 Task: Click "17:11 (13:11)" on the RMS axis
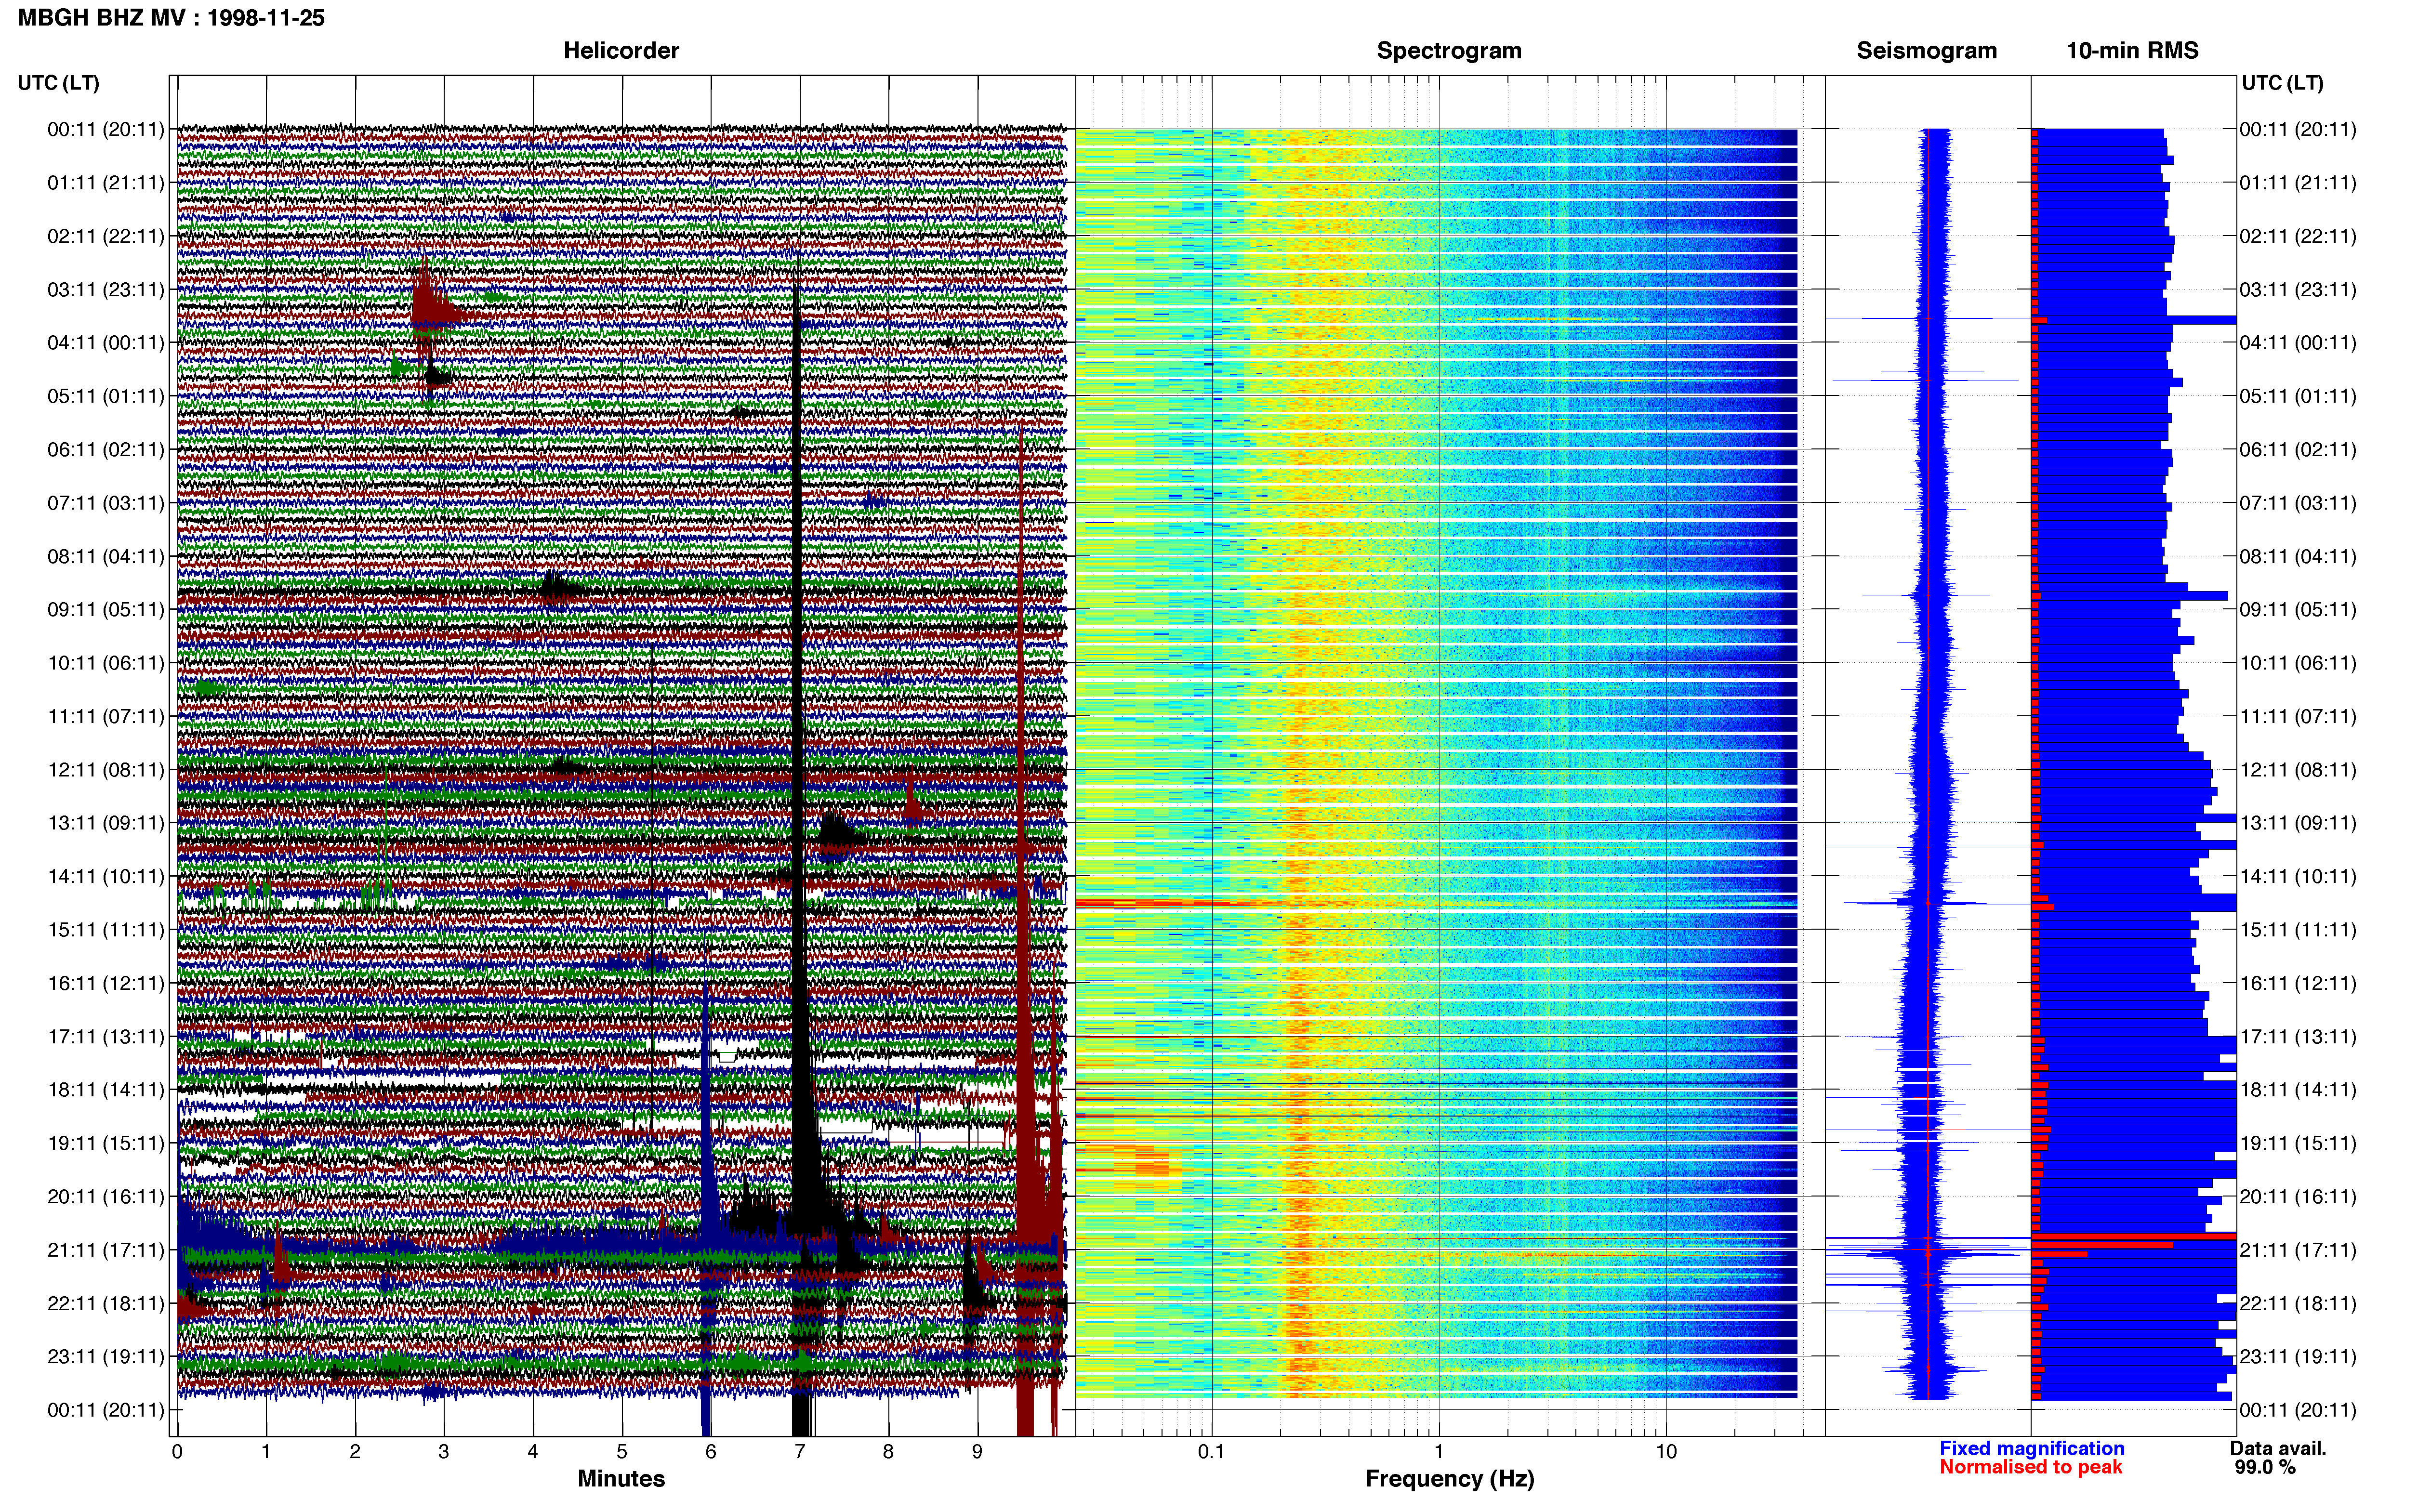point(2298,1036)
